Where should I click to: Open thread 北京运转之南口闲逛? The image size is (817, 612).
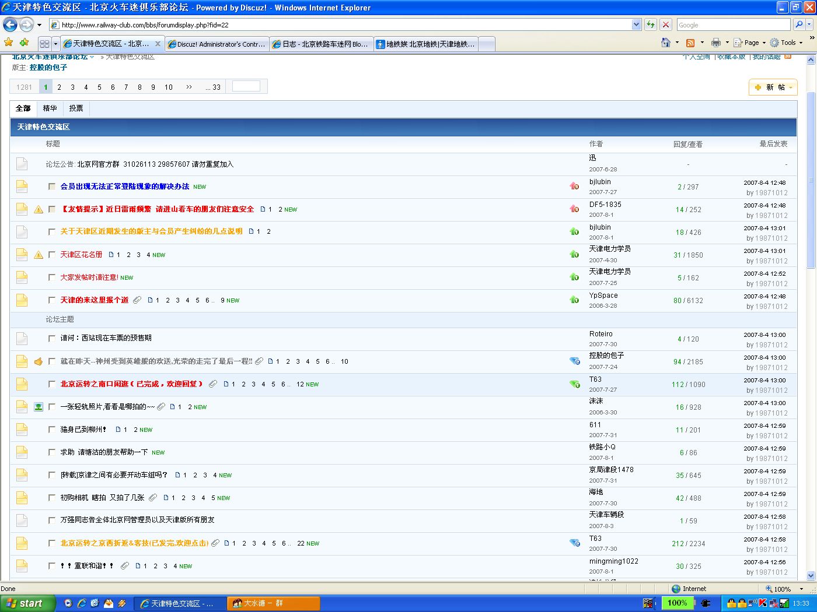[132, 384]
